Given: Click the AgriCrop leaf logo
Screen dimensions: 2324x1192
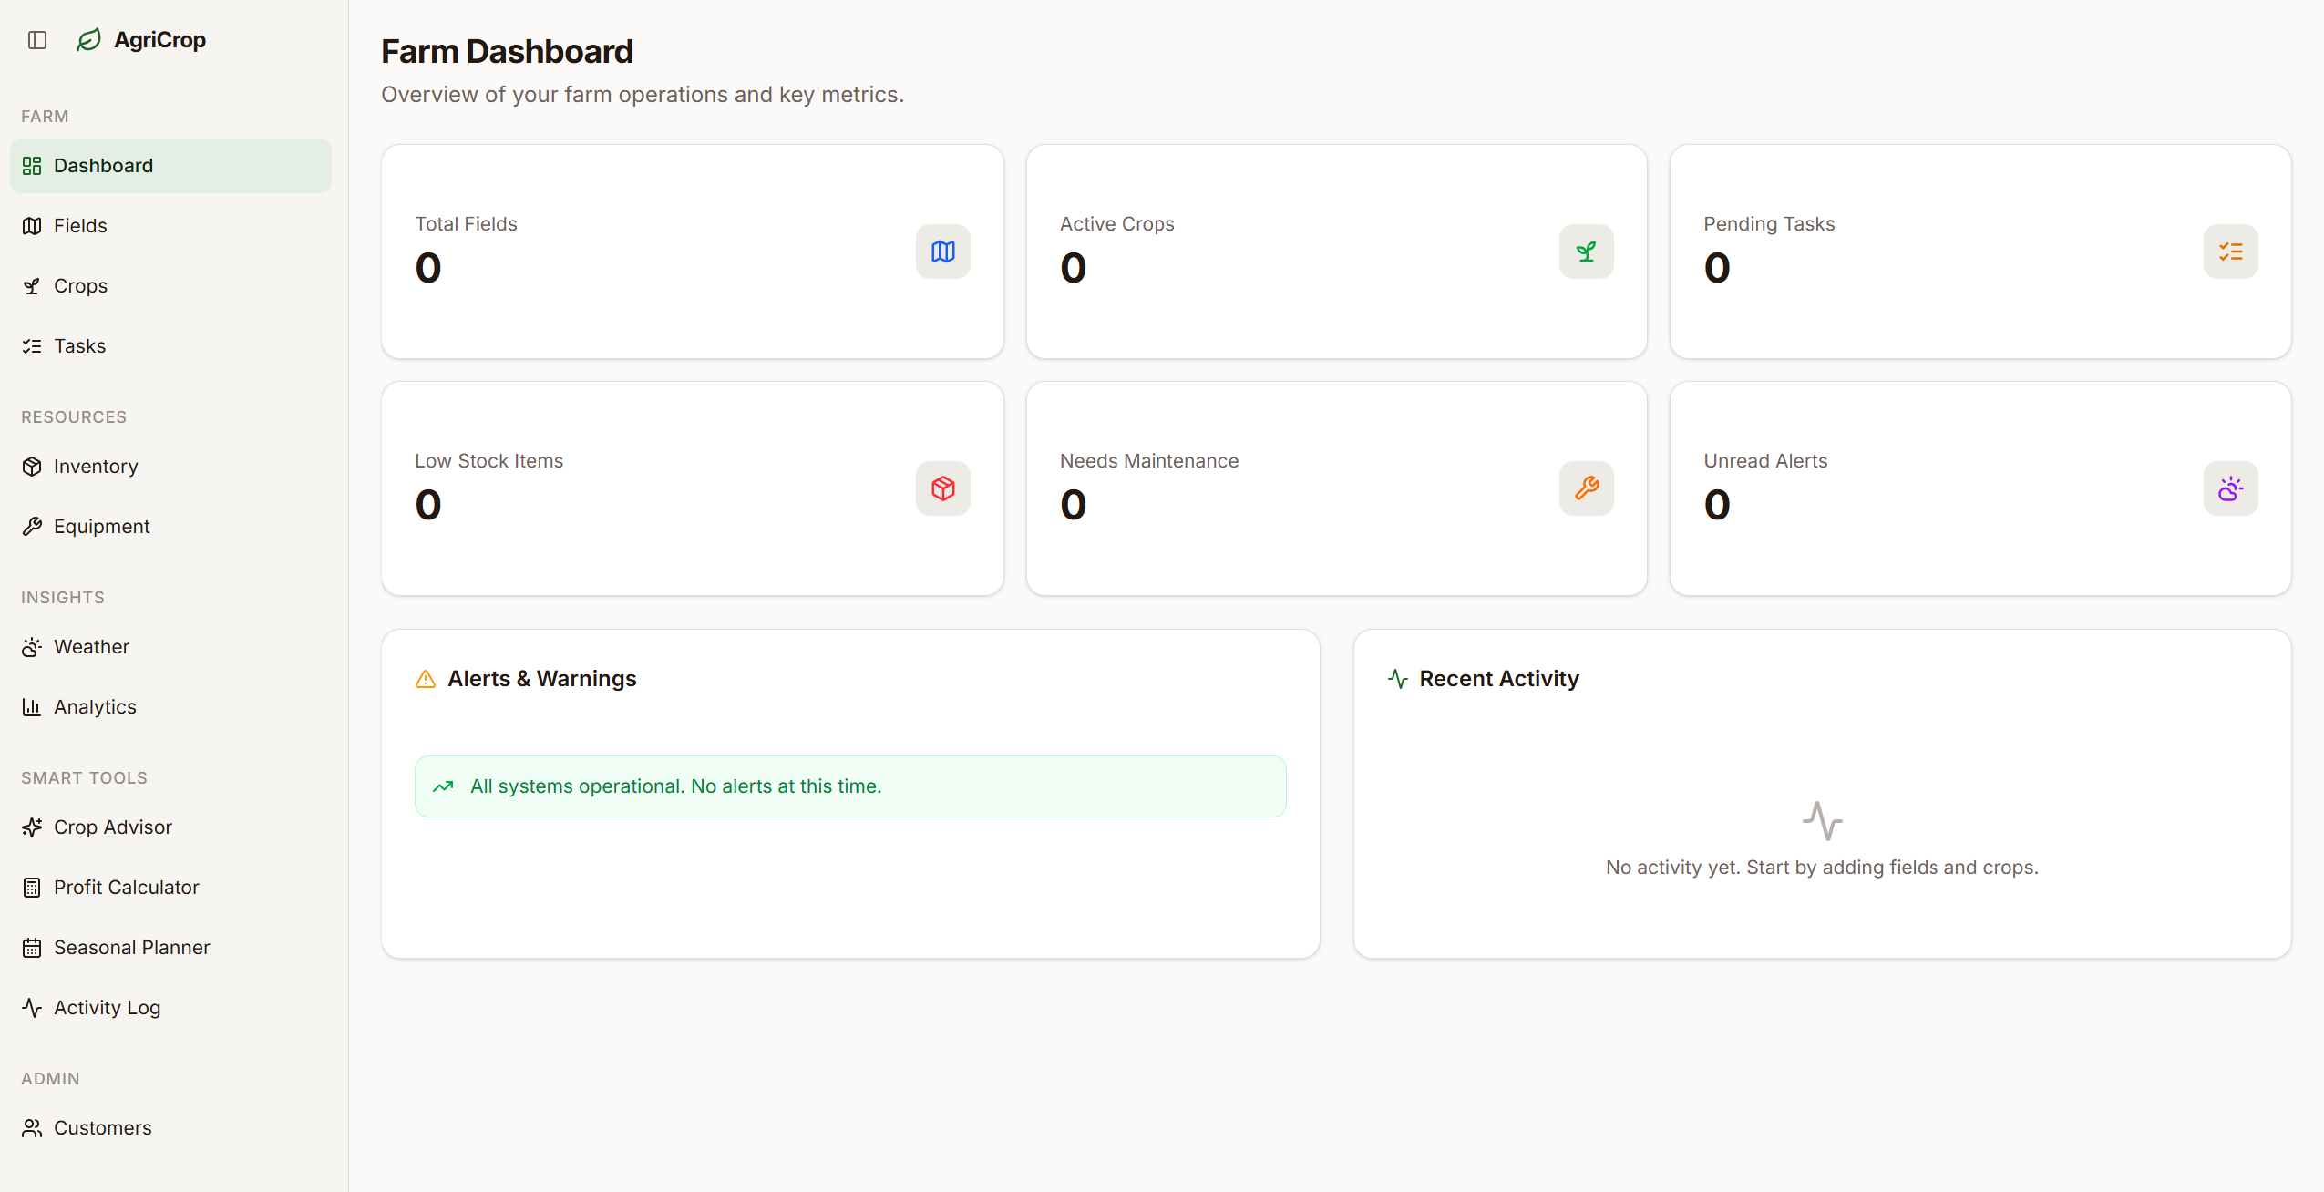Looking at the screenshot, I should [x=88, y=40].
